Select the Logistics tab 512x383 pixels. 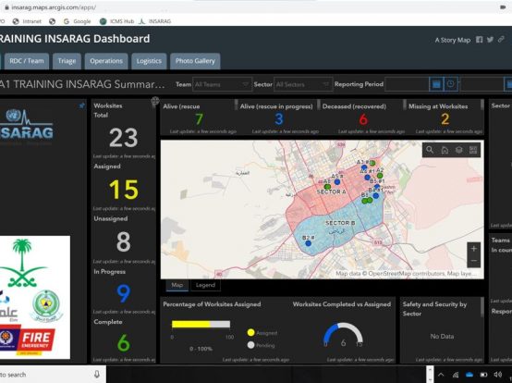(149, 61)
